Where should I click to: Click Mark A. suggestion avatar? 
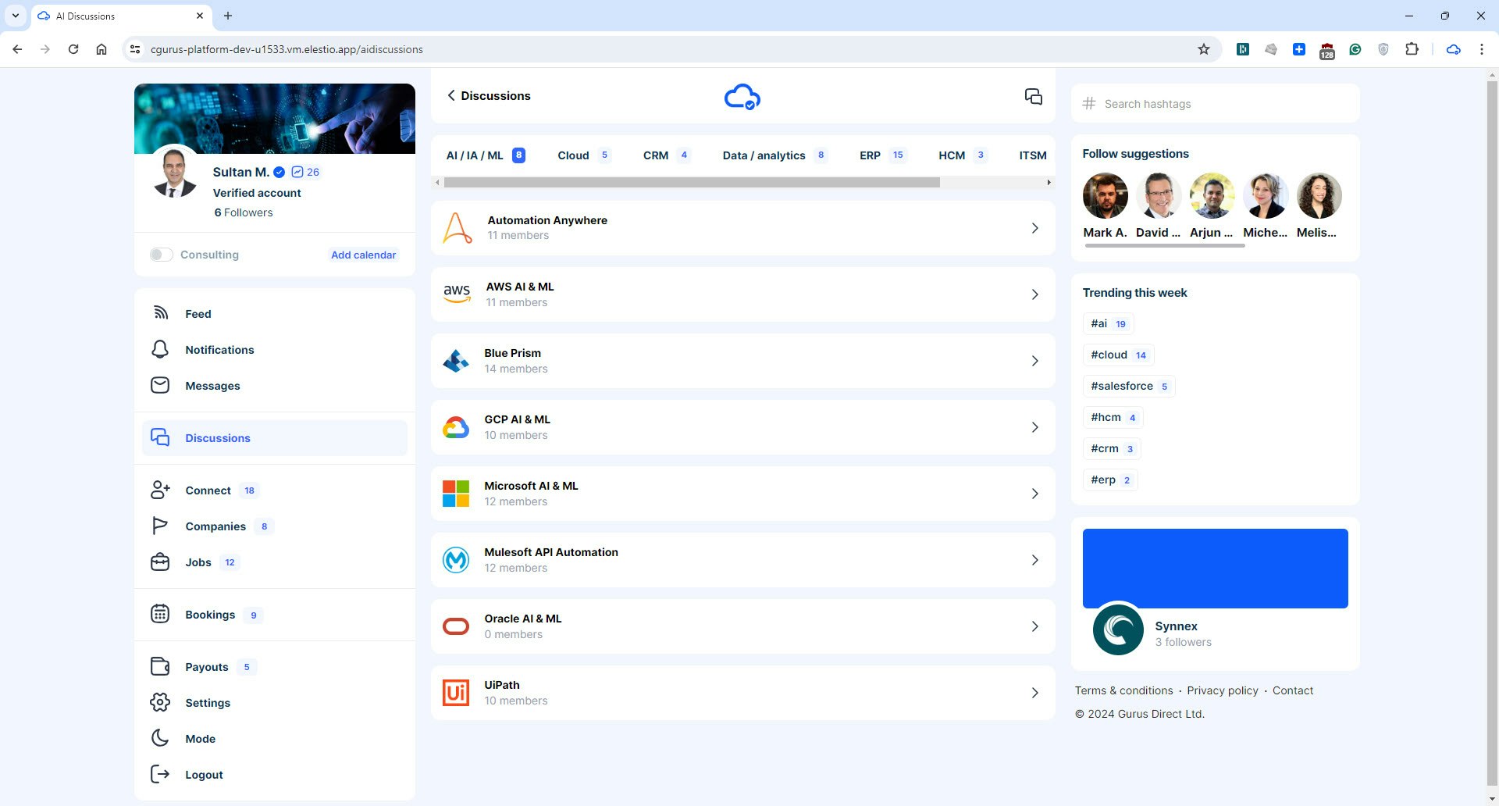click(x=1105, y=196)
